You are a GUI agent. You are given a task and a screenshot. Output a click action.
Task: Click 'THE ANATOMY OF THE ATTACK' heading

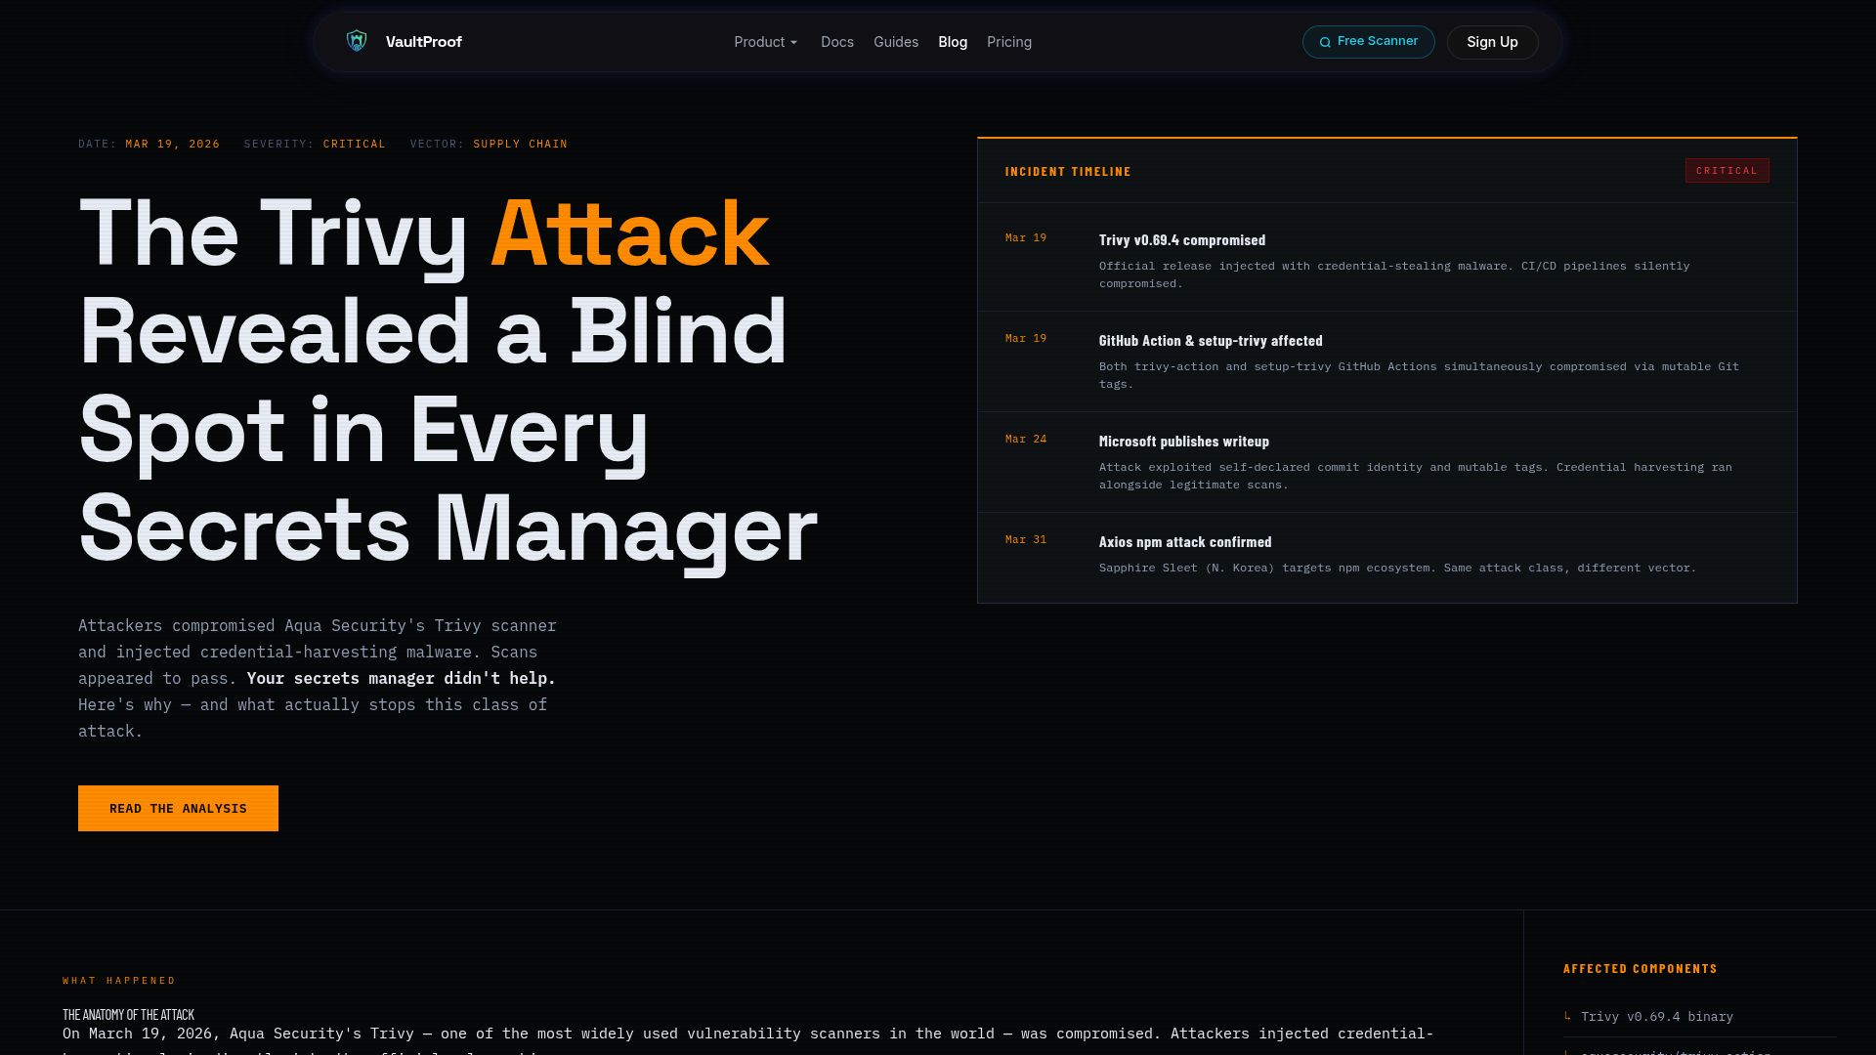pyautogui.click(x=128, y=1015)
